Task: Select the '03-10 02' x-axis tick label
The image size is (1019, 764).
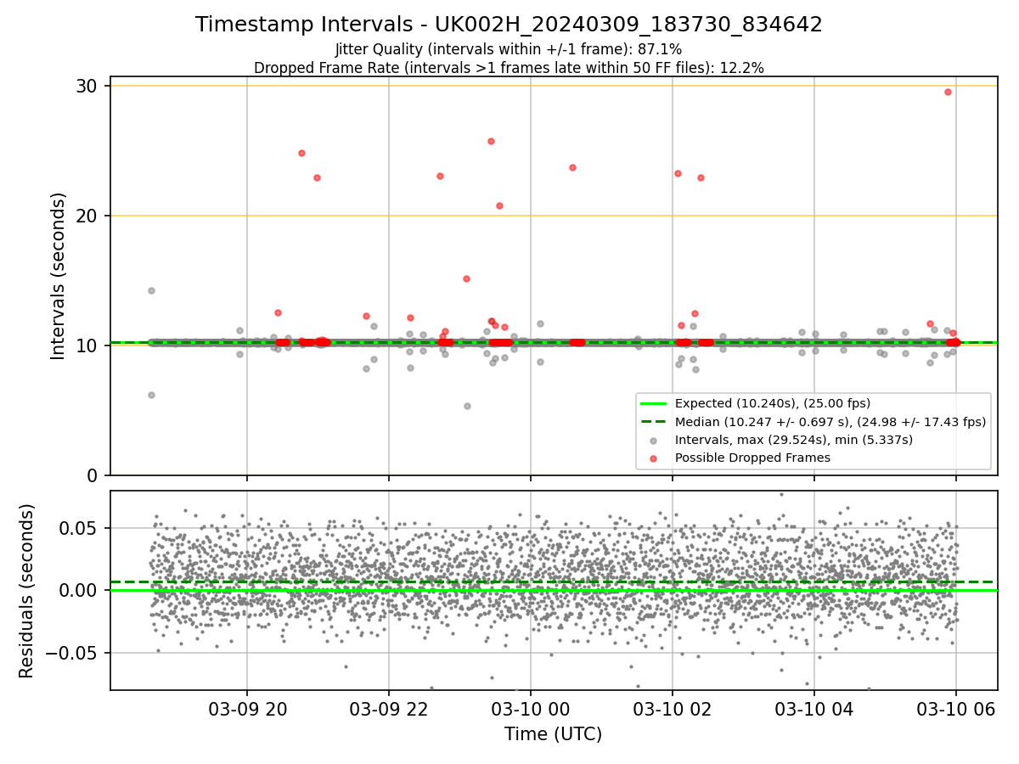Action: click(x=673, y=709)
